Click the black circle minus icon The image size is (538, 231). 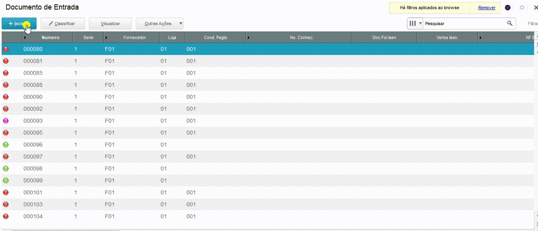pos(508,8)
